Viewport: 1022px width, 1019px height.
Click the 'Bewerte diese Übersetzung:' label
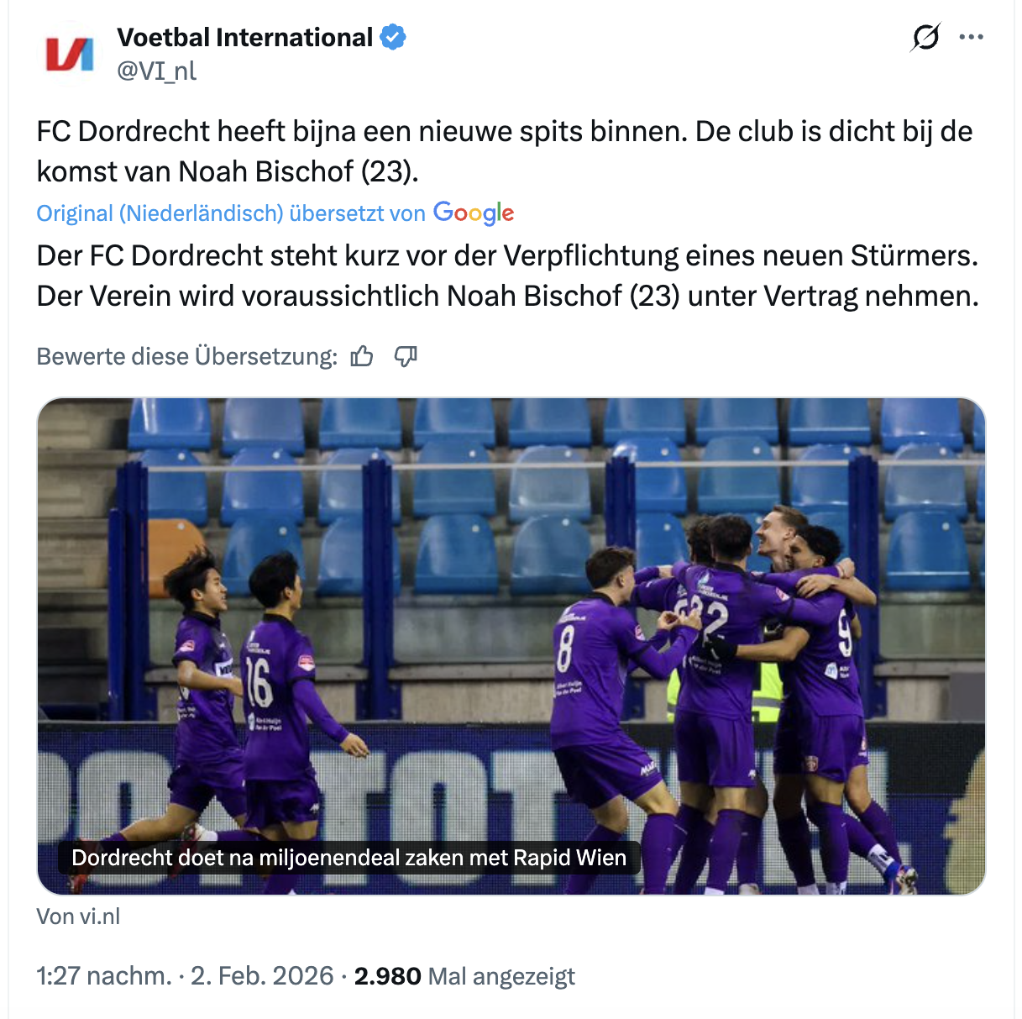(186, 356)
